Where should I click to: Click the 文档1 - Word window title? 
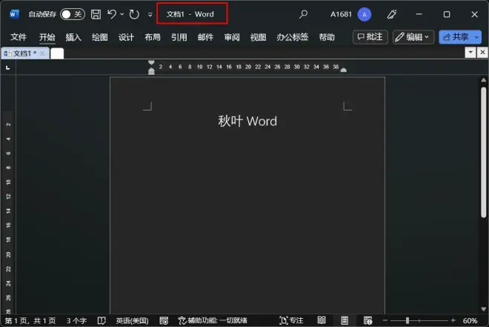(190, 14)
